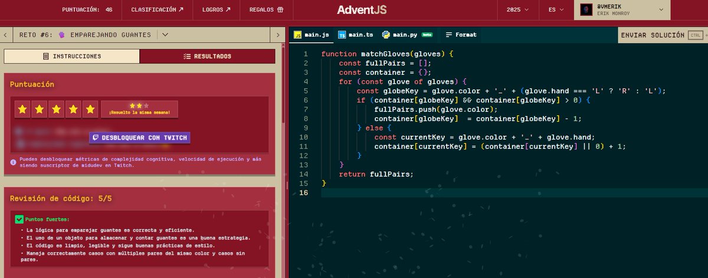Open the @VMERIK user profile menu
The width and height of the screenshot is (708, 278).
622,9
